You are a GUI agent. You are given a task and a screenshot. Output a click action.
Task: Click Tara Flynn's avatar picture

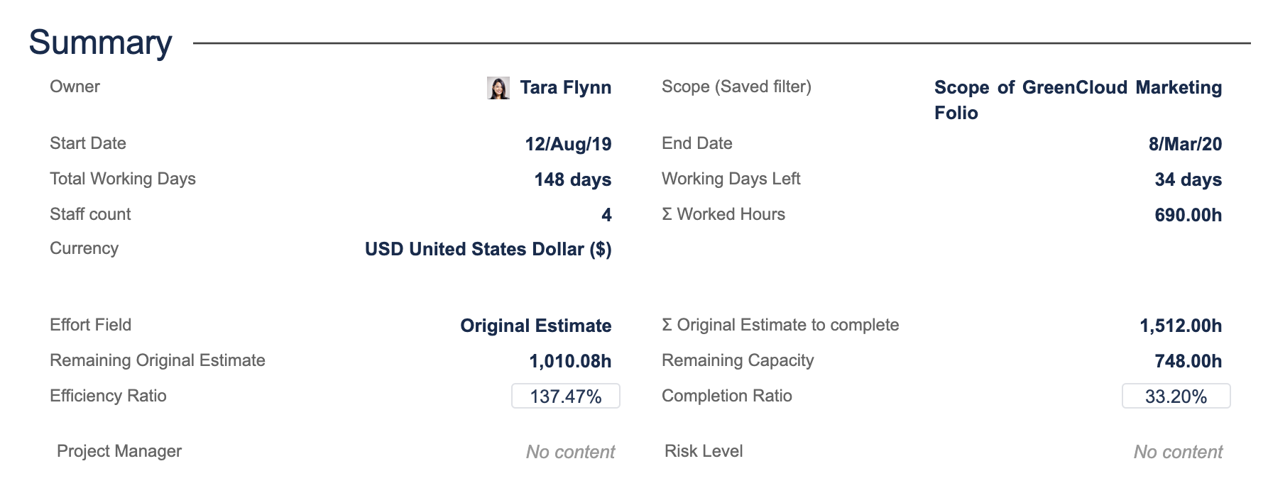(498, 88)
